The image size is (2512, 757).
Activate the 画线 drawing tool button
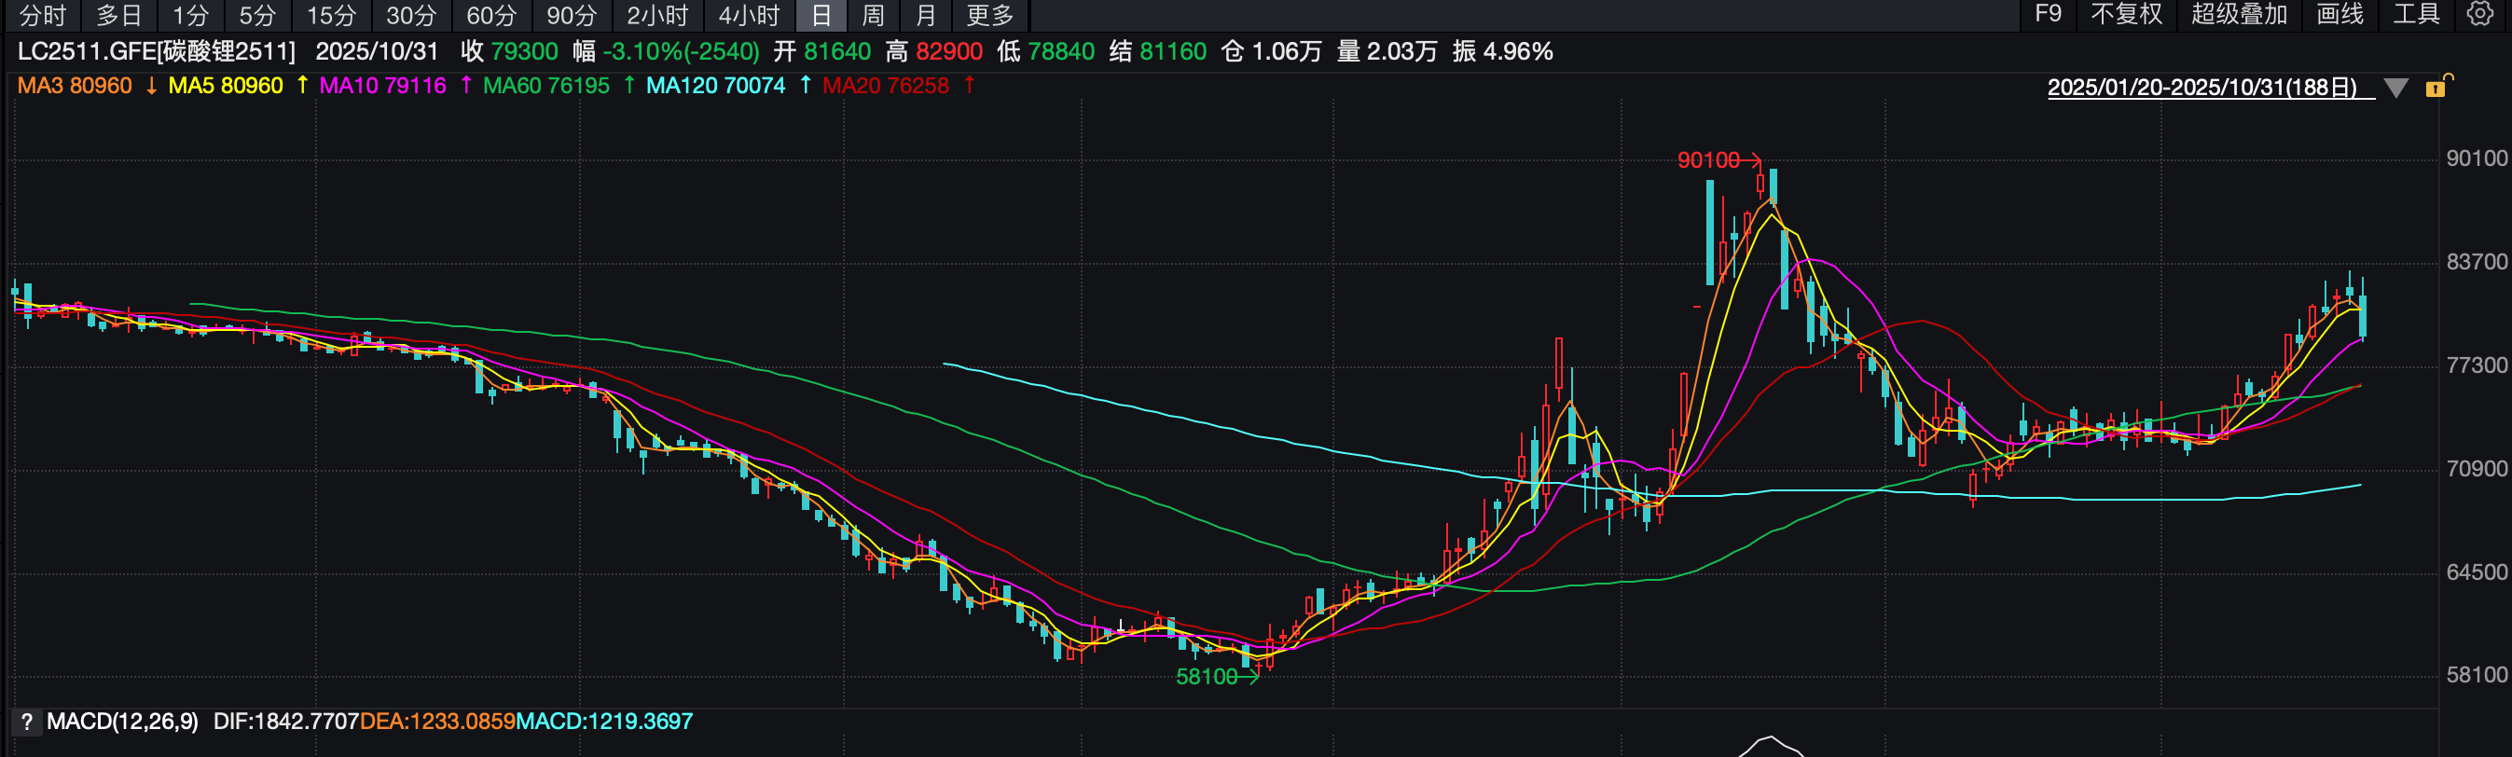(x=2340, y=15)
